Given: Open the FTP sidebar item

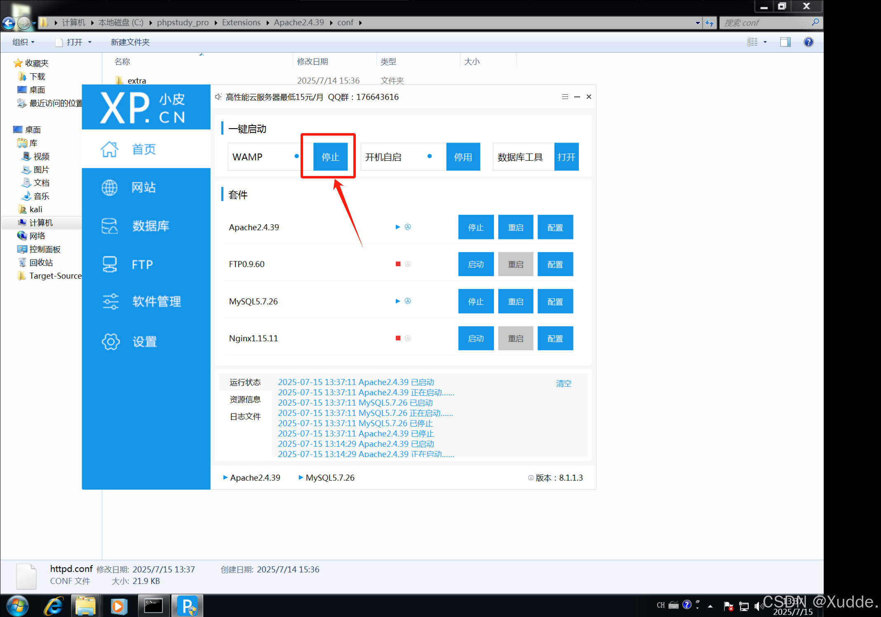Looking at the screenshot, I should pyautogui.click(x=146, y=264).
